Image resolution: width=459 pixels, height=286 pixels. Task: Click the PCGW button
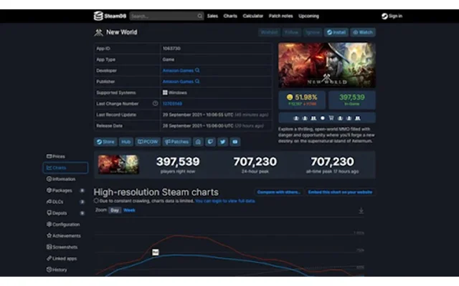pyautogui.click(x=148, y=142)
